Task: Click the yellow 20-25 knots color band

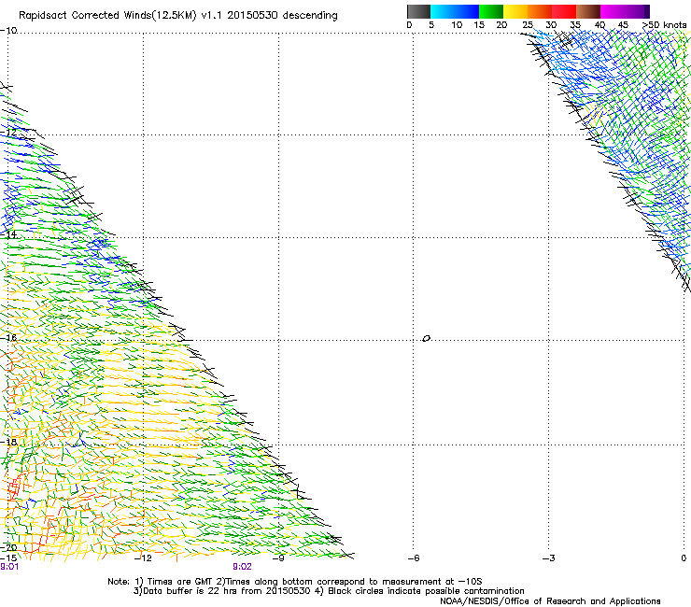Action: click(515, 11)
